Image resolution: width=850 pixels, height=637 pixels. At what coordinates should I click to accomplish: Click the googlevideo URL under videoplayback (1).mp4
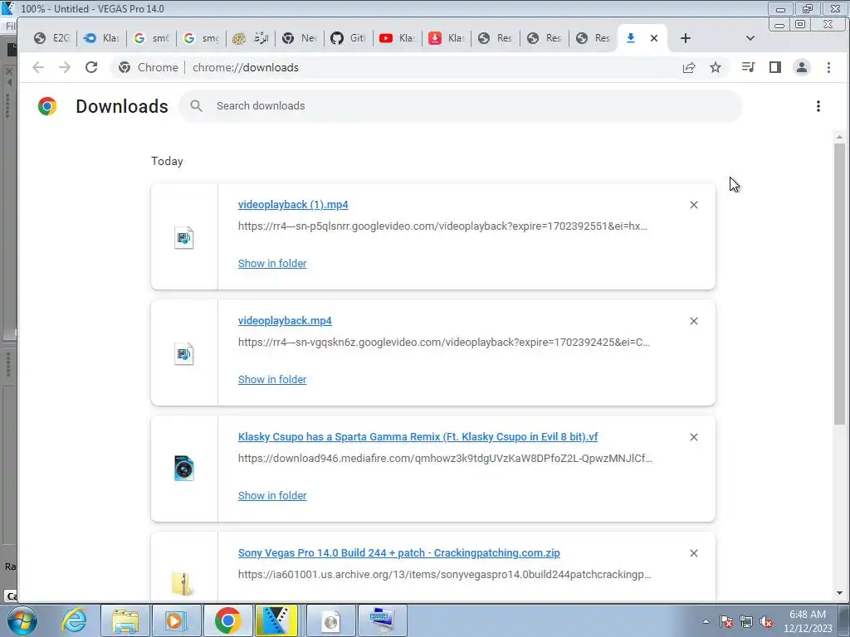tap(442, 226)
